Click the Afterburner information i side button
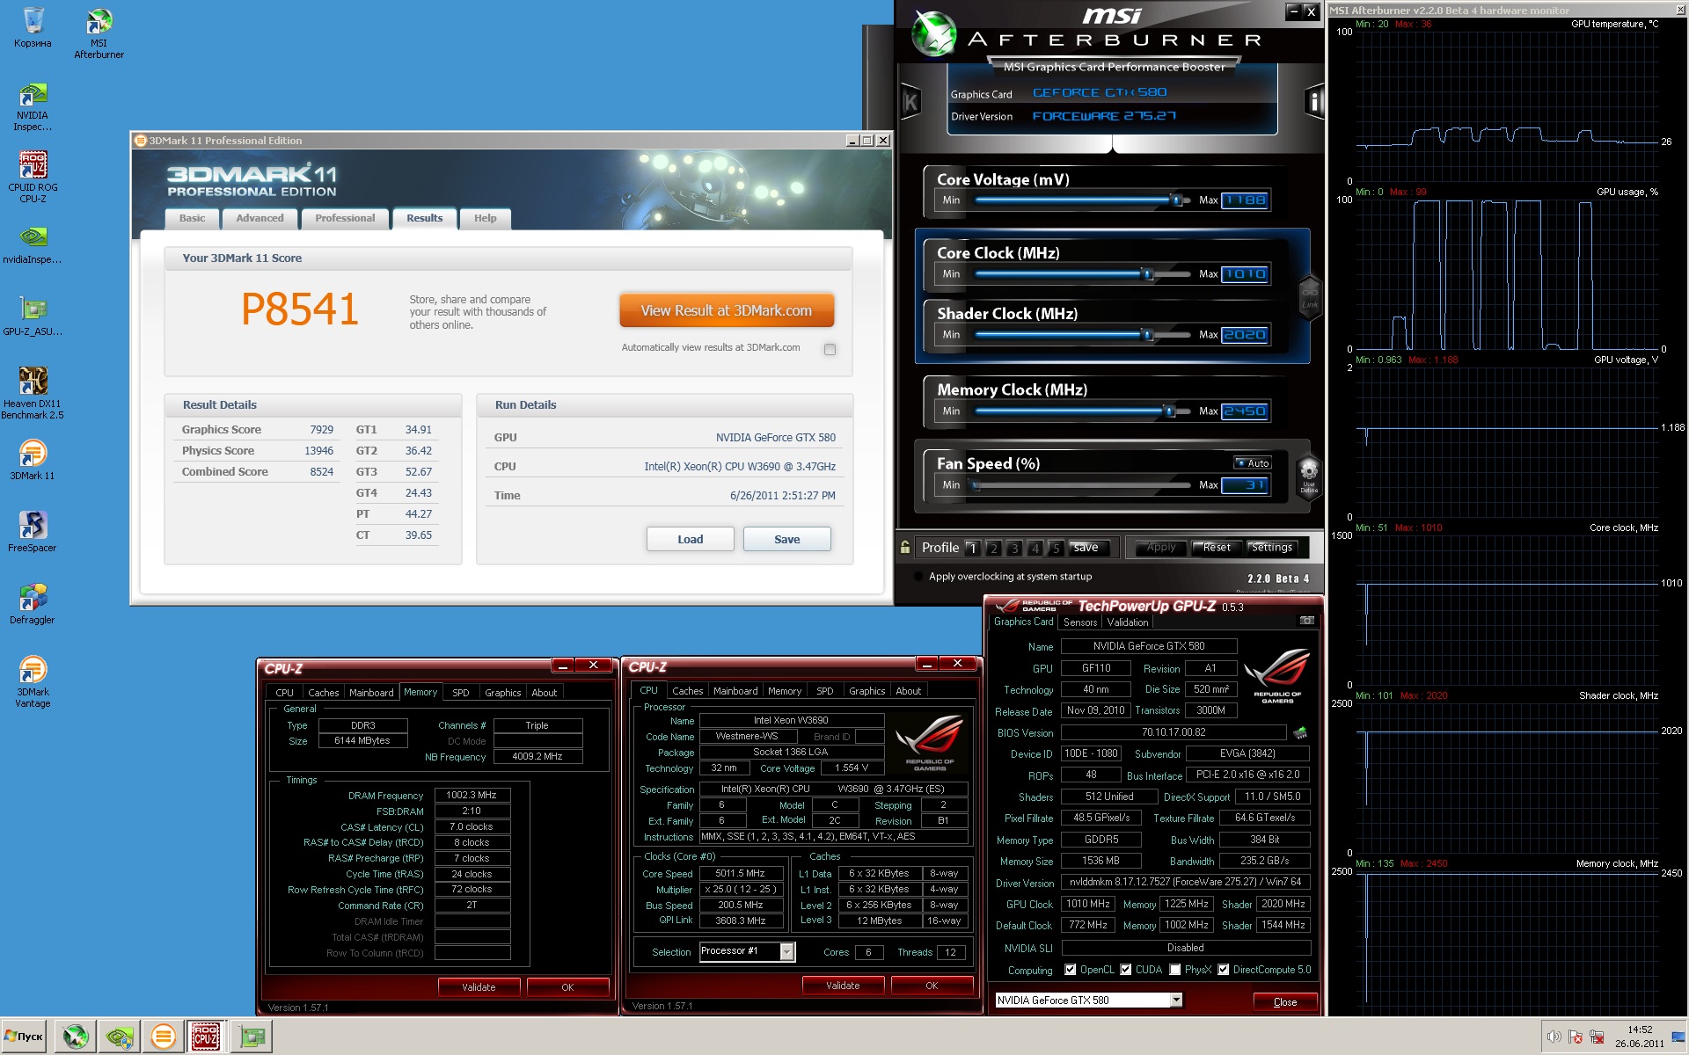This screenshot has height=1055, width=1689. [1313, 102]
